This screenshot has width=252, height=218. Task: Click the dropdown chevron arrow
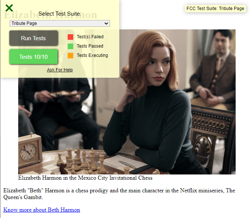[x=106, y=23]
